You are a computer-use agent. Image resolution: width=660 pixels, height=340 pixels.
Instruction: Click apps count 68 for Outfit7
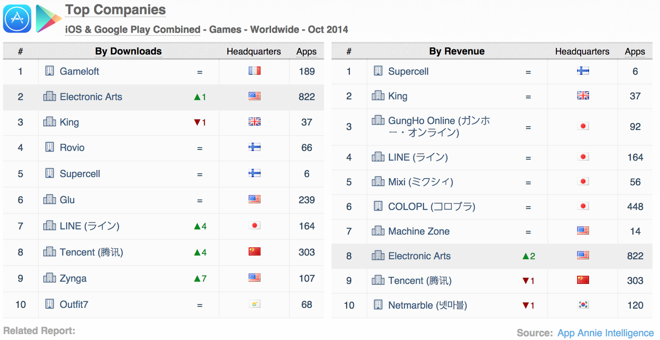pos(306,305)
